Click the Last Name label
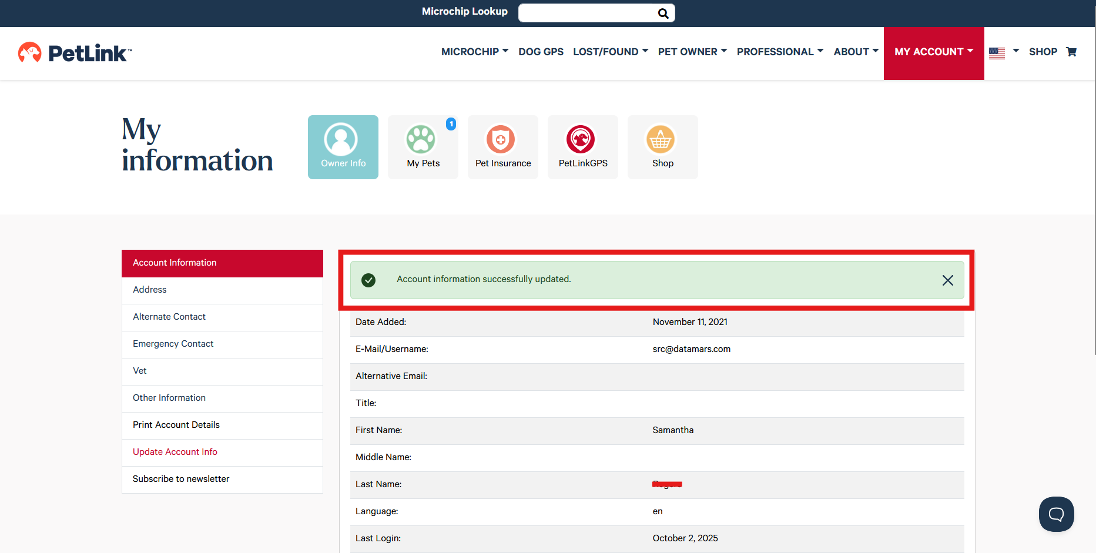1096x553 pixels. (378, 484)
